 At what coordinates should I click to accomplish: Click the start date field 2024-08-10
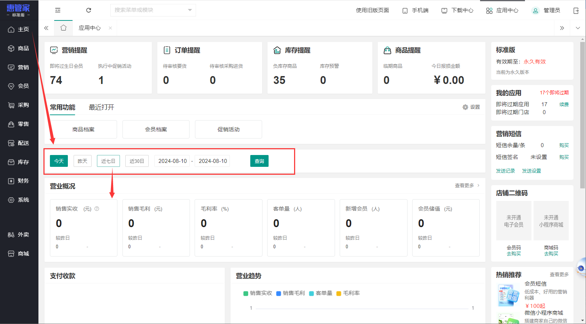click(x=172, y=161)
